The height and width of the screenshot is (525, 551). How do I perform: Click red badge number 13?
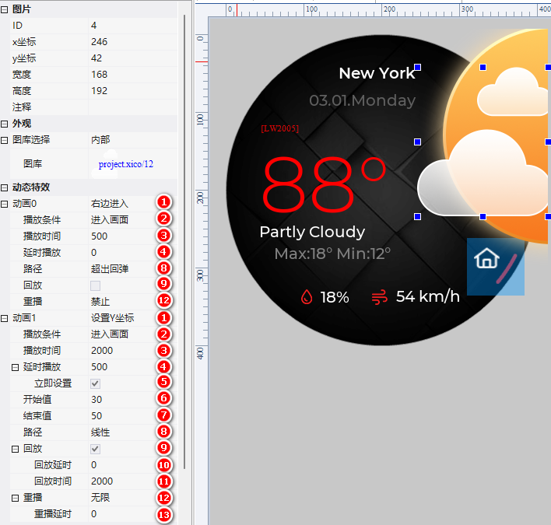coord(163,514)
